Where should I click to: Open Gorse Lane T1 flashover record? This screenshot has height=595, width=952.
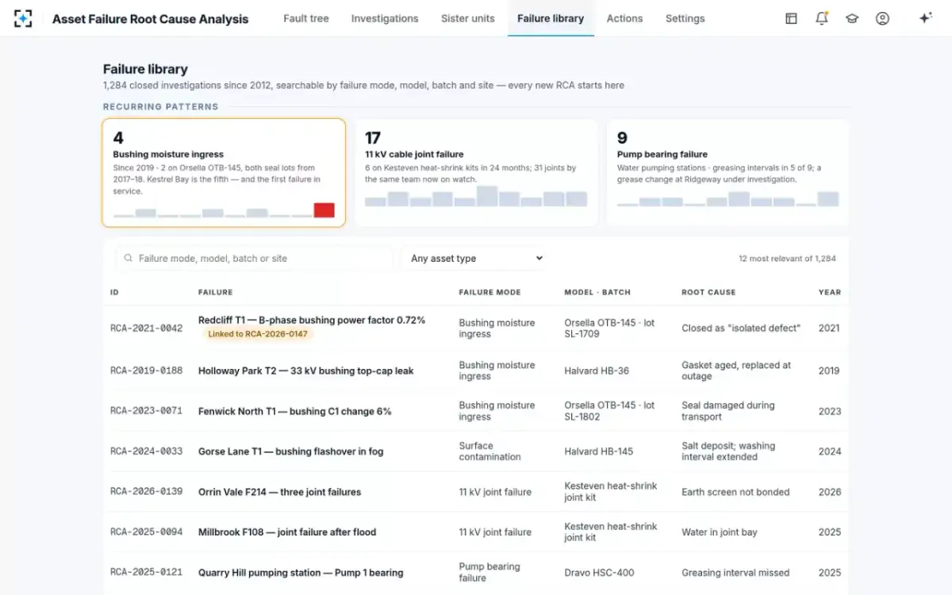(x=290, y=451)
